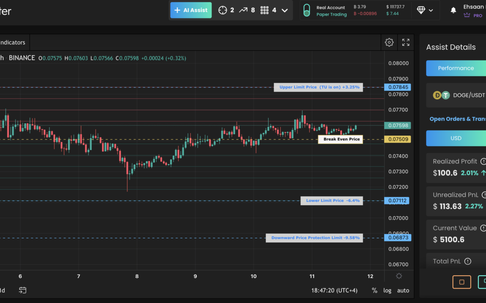Click the grid icon beside 4
The width and height of the screenshot is (486, 303).
click(265, 10)
